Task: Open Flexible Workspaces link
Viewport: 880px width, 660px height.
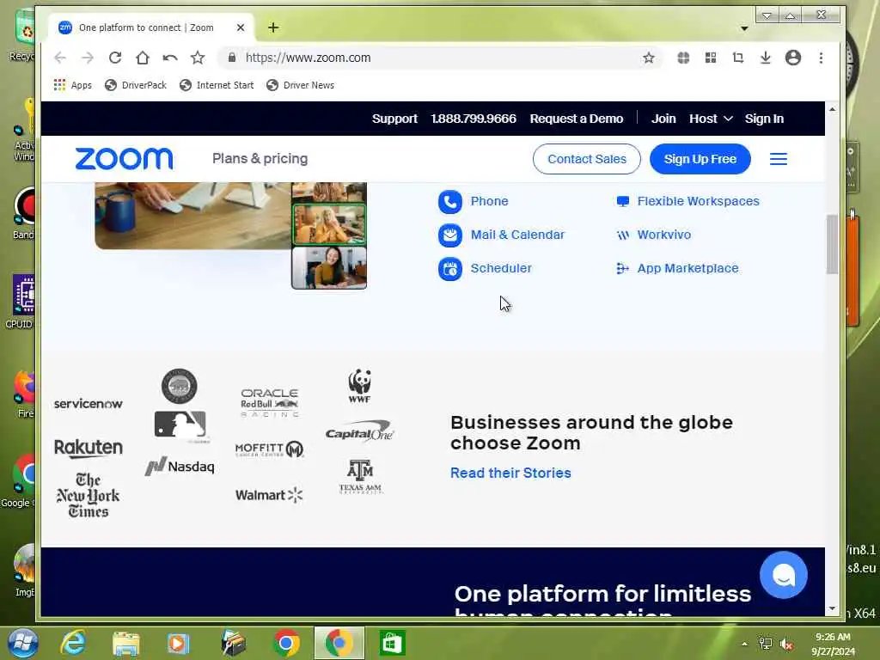Action: [698, 201]
